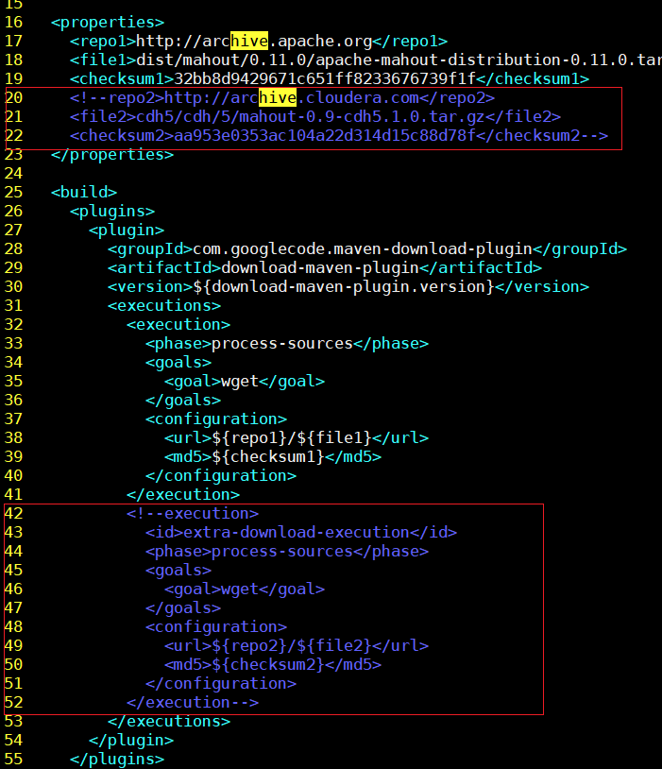Click the closing execution comment end on line 52
This screenshot has height=769, width=662.
tap(193, 702)
